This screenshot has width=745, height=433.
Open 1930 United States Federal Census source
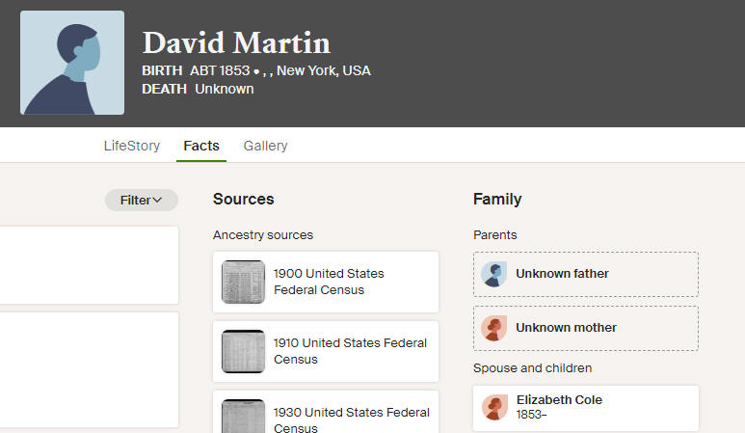(x=326, y=412)
